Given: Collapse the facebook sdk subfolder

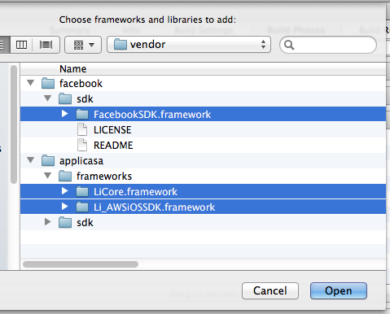Looking at the screenshot, I should [48, 98].
